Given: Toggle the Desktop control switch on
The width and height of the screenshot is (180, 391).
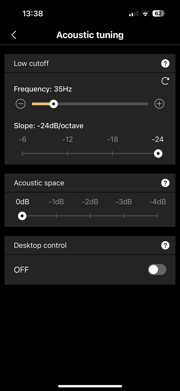Looking at the screenshot, I should point(157,269).
